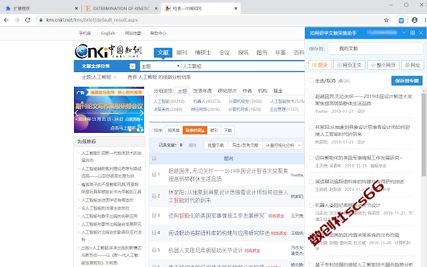Click the 保存到 我的文献 field
Image resolution: width=427 pixels, height=267 pixels.
pos(376,49)
